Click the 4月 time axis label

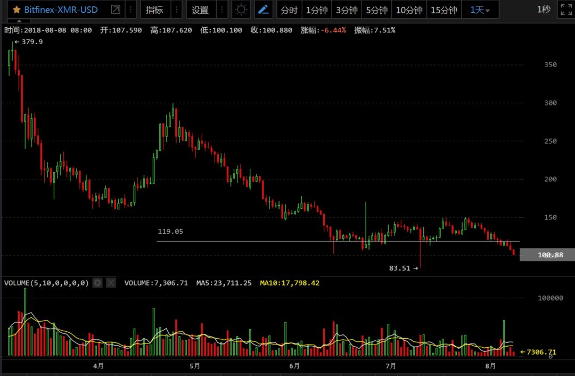[98, 366]
